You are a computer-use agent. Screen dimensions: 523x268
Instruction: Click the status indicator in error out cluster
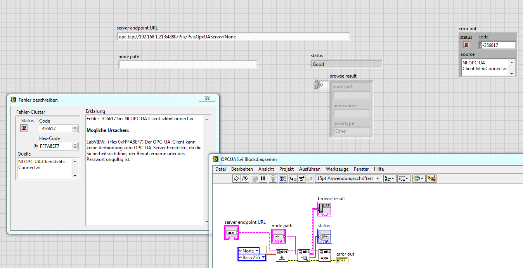[466, 45]
